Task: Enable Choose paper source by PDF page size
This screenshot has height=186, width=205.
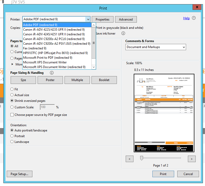Action: click(x=12, y=115)
